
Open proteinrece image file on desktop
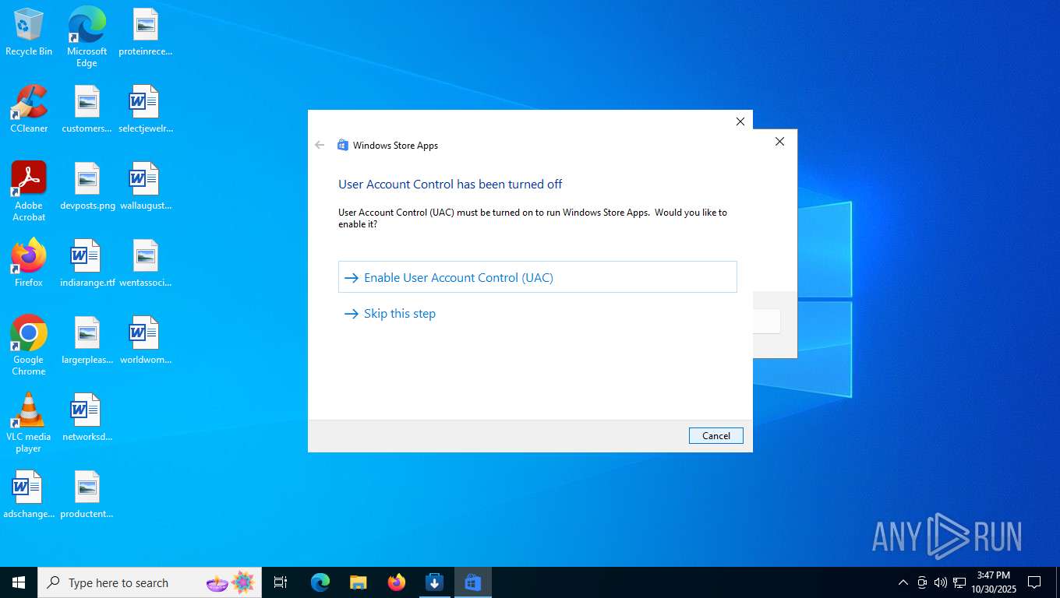pyautogui.click(x=145, y=33)
